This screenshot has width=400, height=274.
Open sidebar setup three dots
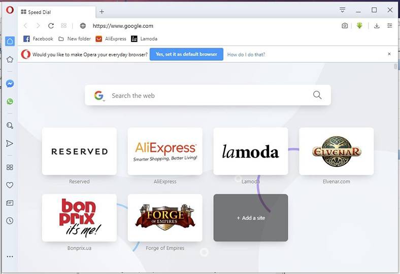10,257
